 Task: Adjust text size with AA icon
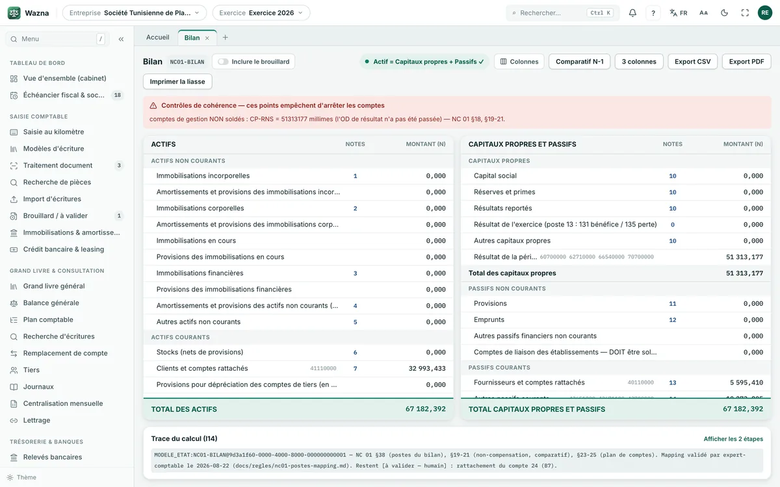coord(703,13)
